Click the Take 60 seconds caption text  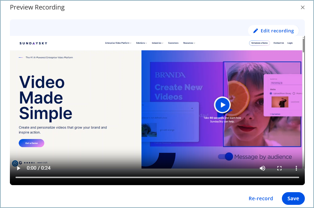pyautogui.click(x=222, y=119)
